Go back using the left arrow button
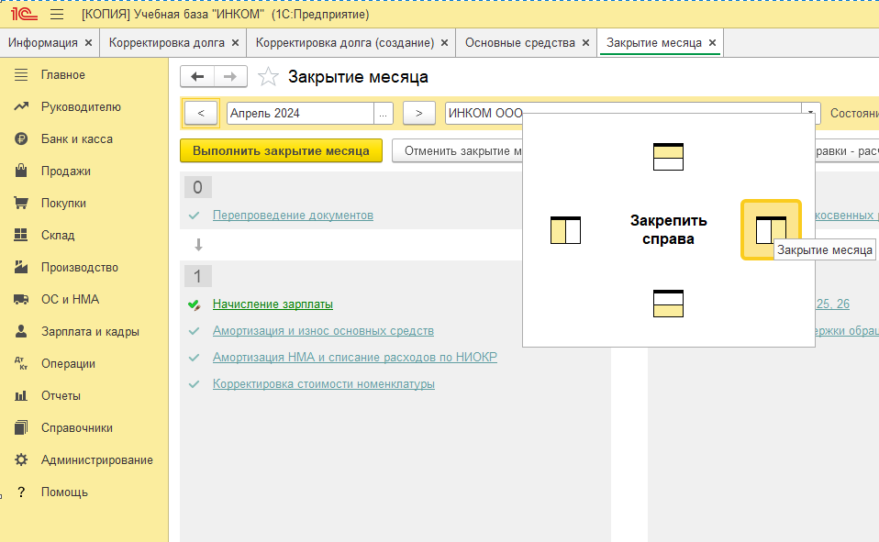Image resolution: width=879 pixels, height=542 pixels. coord(197,77)
